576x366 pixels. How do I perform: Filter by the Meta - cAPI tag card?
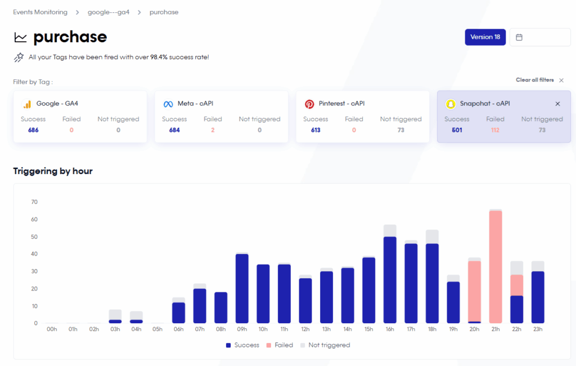coord(222,117)
